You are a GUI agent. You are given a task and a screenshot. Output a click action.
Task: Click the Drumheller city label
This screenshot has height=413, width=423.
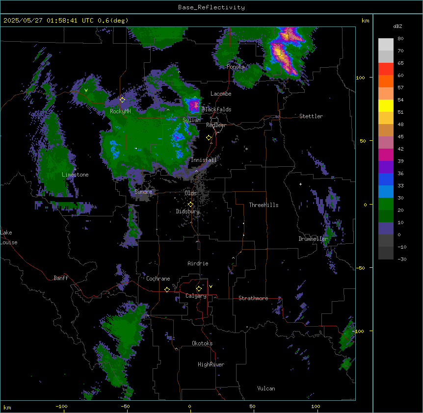coord(313,239)
